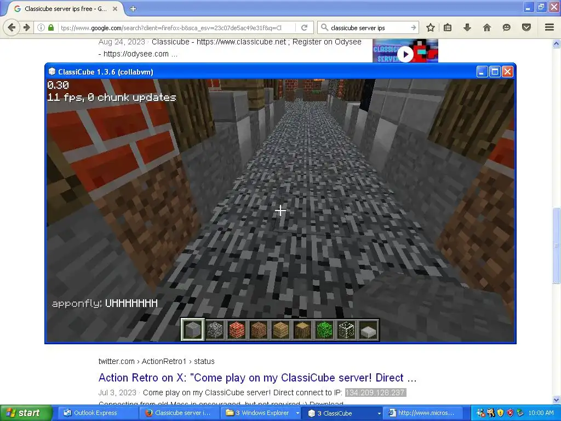The image size is (561, 421).
Task: Open a new Firefox tab
Action: coord(133,9)
